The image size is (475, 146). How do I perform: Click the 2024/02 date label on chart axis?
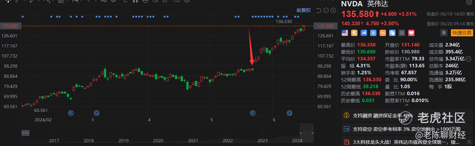43,120
